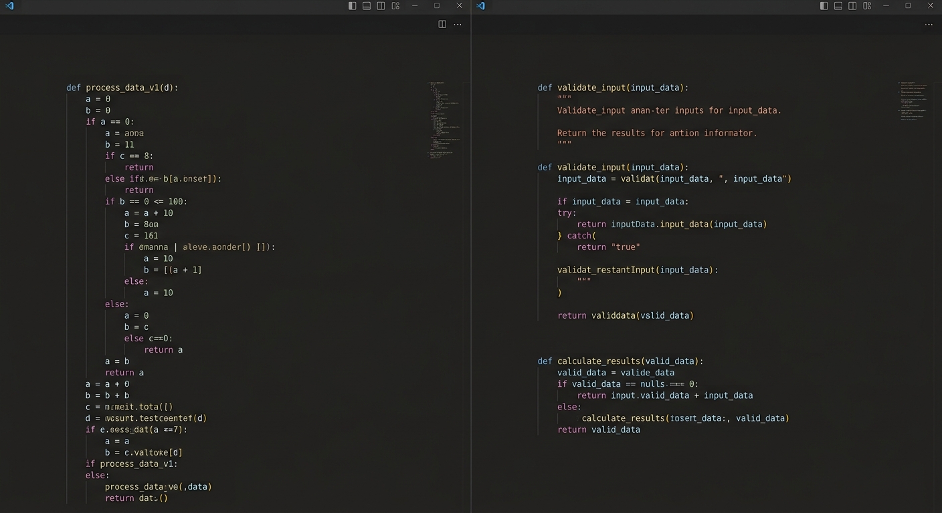Viewport: 942px width, 513px height.
Task: Open More Actions menu in right editor
Action: (x=929, y=24)
